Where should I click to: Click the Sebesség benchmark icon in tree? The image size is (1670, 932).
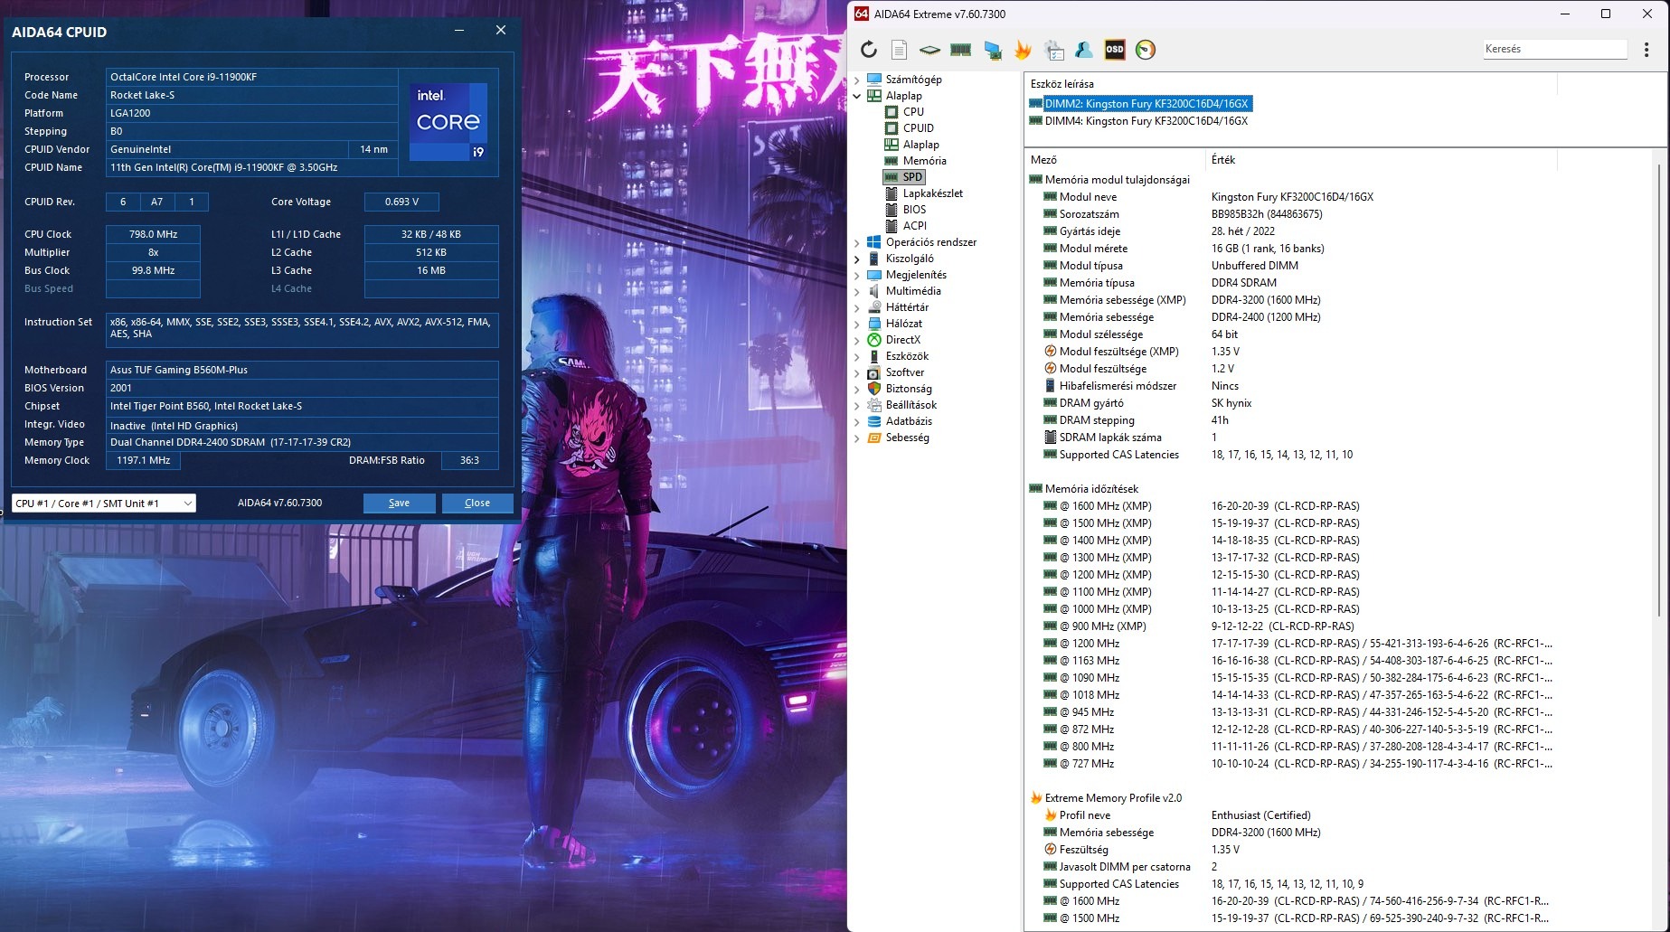pos(874,438)
